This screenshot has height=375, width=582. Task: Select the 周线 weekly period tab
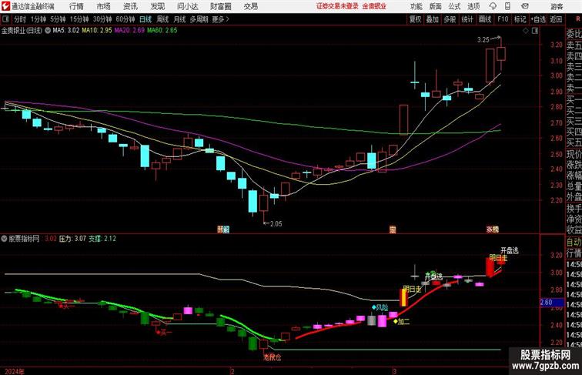[162, 19]
